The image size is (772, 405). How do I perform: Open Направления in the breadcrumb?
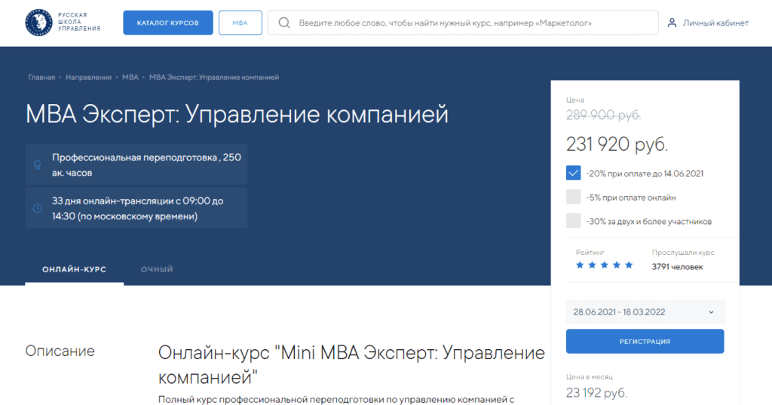point(89,78)
